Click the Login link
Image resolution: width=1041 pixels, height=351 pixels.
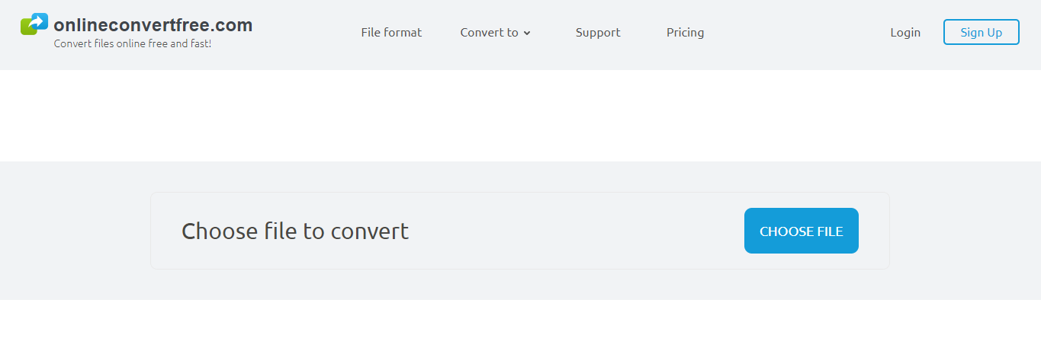coord(905,33)
